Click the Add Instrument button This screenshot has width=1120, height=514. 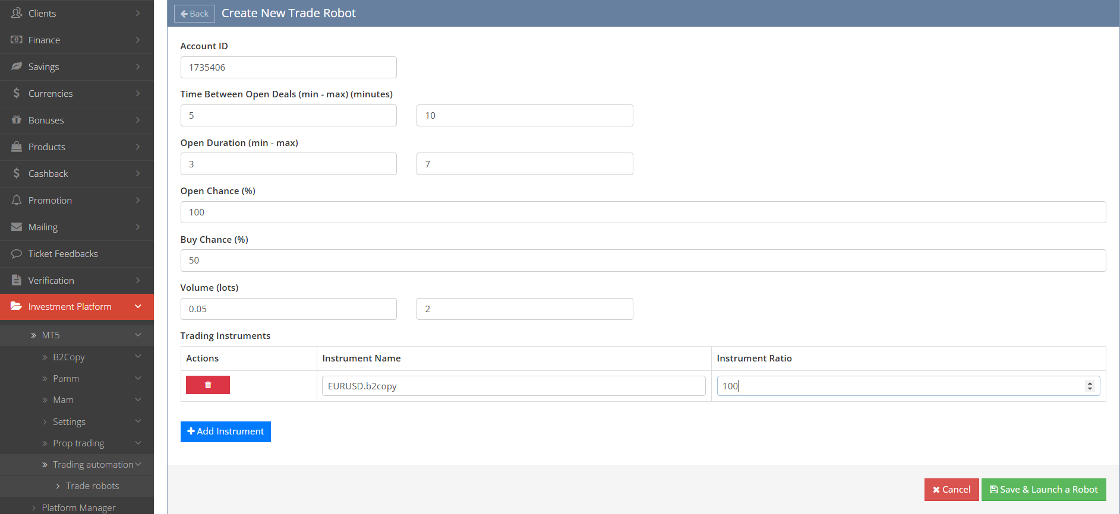click(x=226, y=431)
